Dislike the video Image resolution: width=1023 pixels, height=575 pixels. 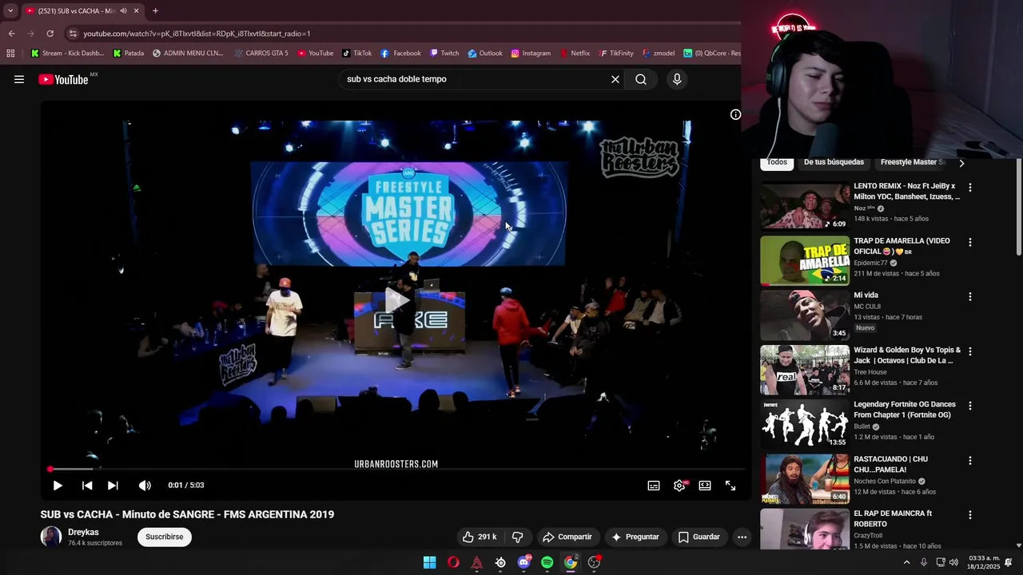tap(517, 537)
